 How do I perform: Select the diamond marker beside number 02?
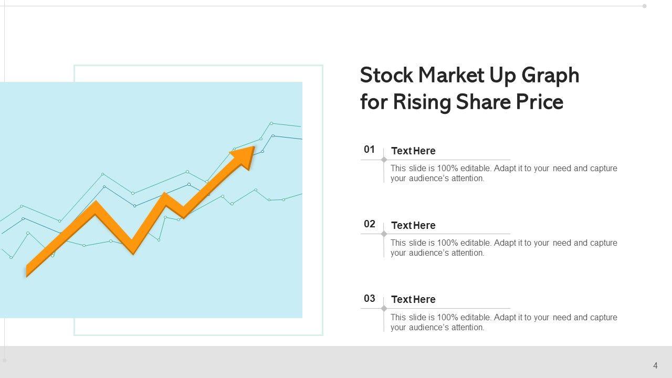tap(384, 234)
